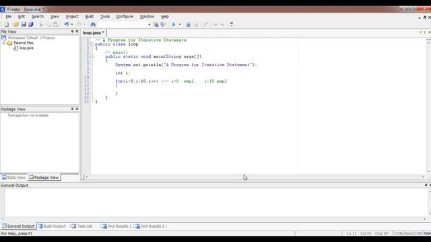Click the General Output horizontal scrollbar
431x242 pixels.
pos(214,219)
